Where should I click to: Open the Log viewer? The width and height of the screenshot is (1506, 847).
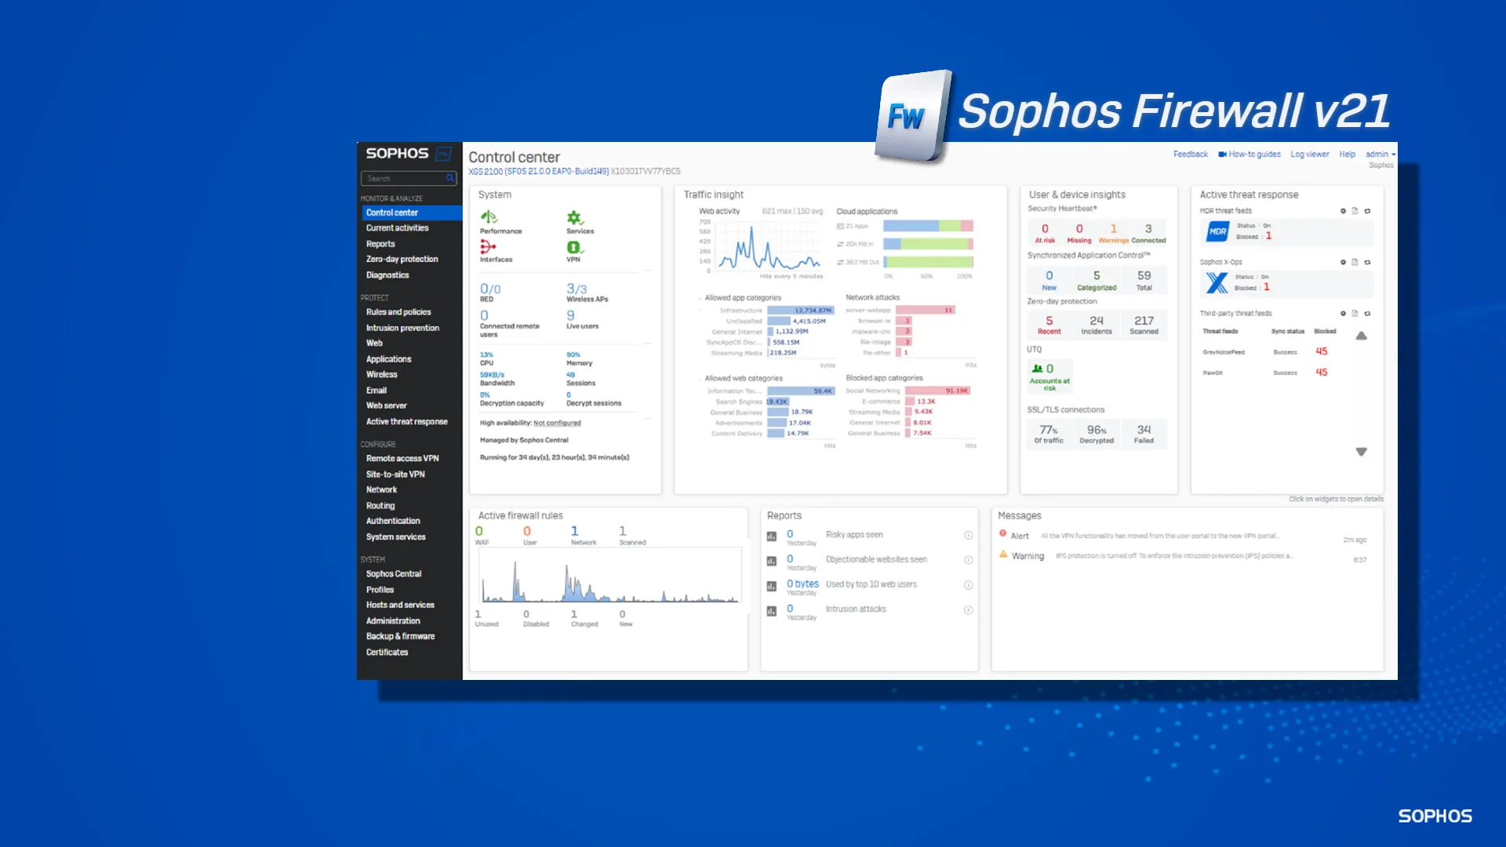click(1309, 154)
